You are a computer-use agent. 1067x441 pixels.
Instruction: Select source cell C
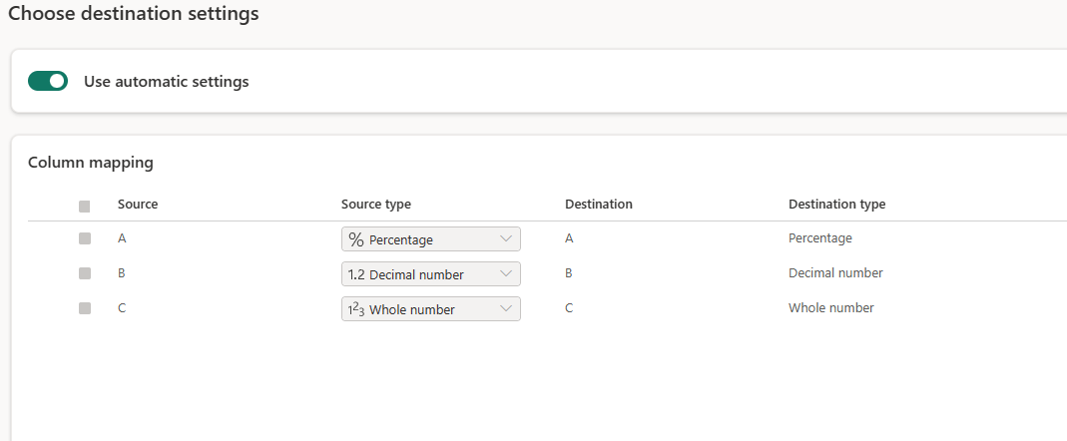click(x=122, y=308)
